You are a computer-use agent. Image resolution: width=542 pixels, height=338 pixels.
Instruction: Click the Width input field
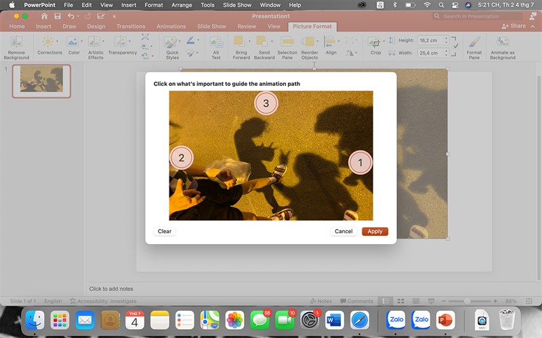[x=431, y=53]
